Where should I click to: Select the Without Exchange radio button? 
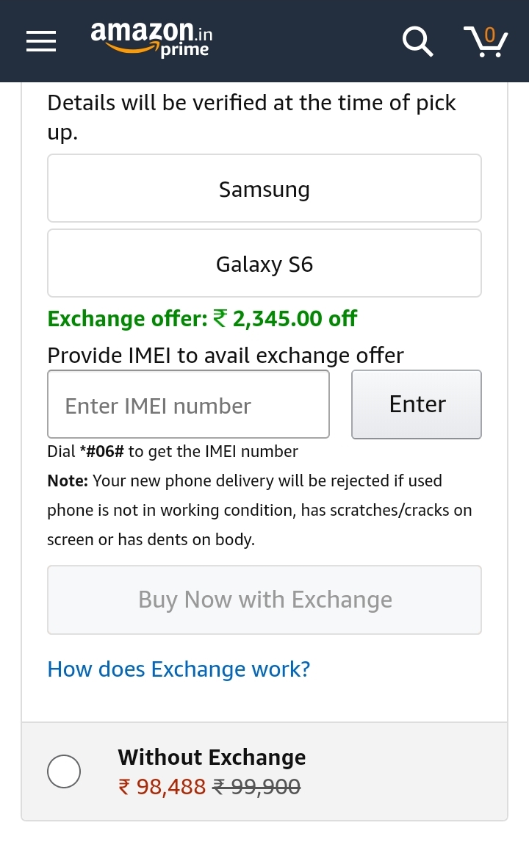64,771
